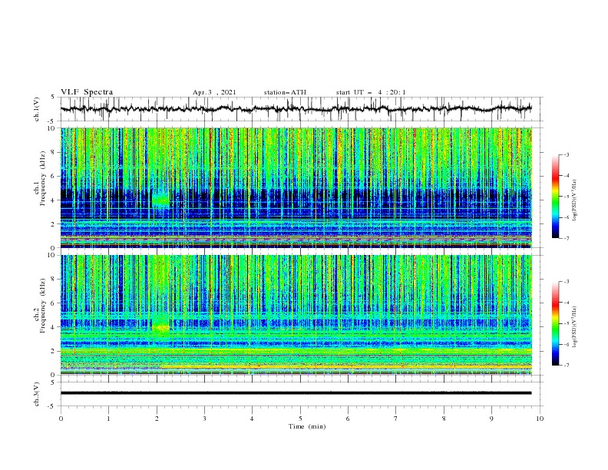Image resolution: width=608 pixels, height=470 pixels.
Task: Click the "ch.2 Frequency (kHz)" axis label
Action: coord(40,306)
